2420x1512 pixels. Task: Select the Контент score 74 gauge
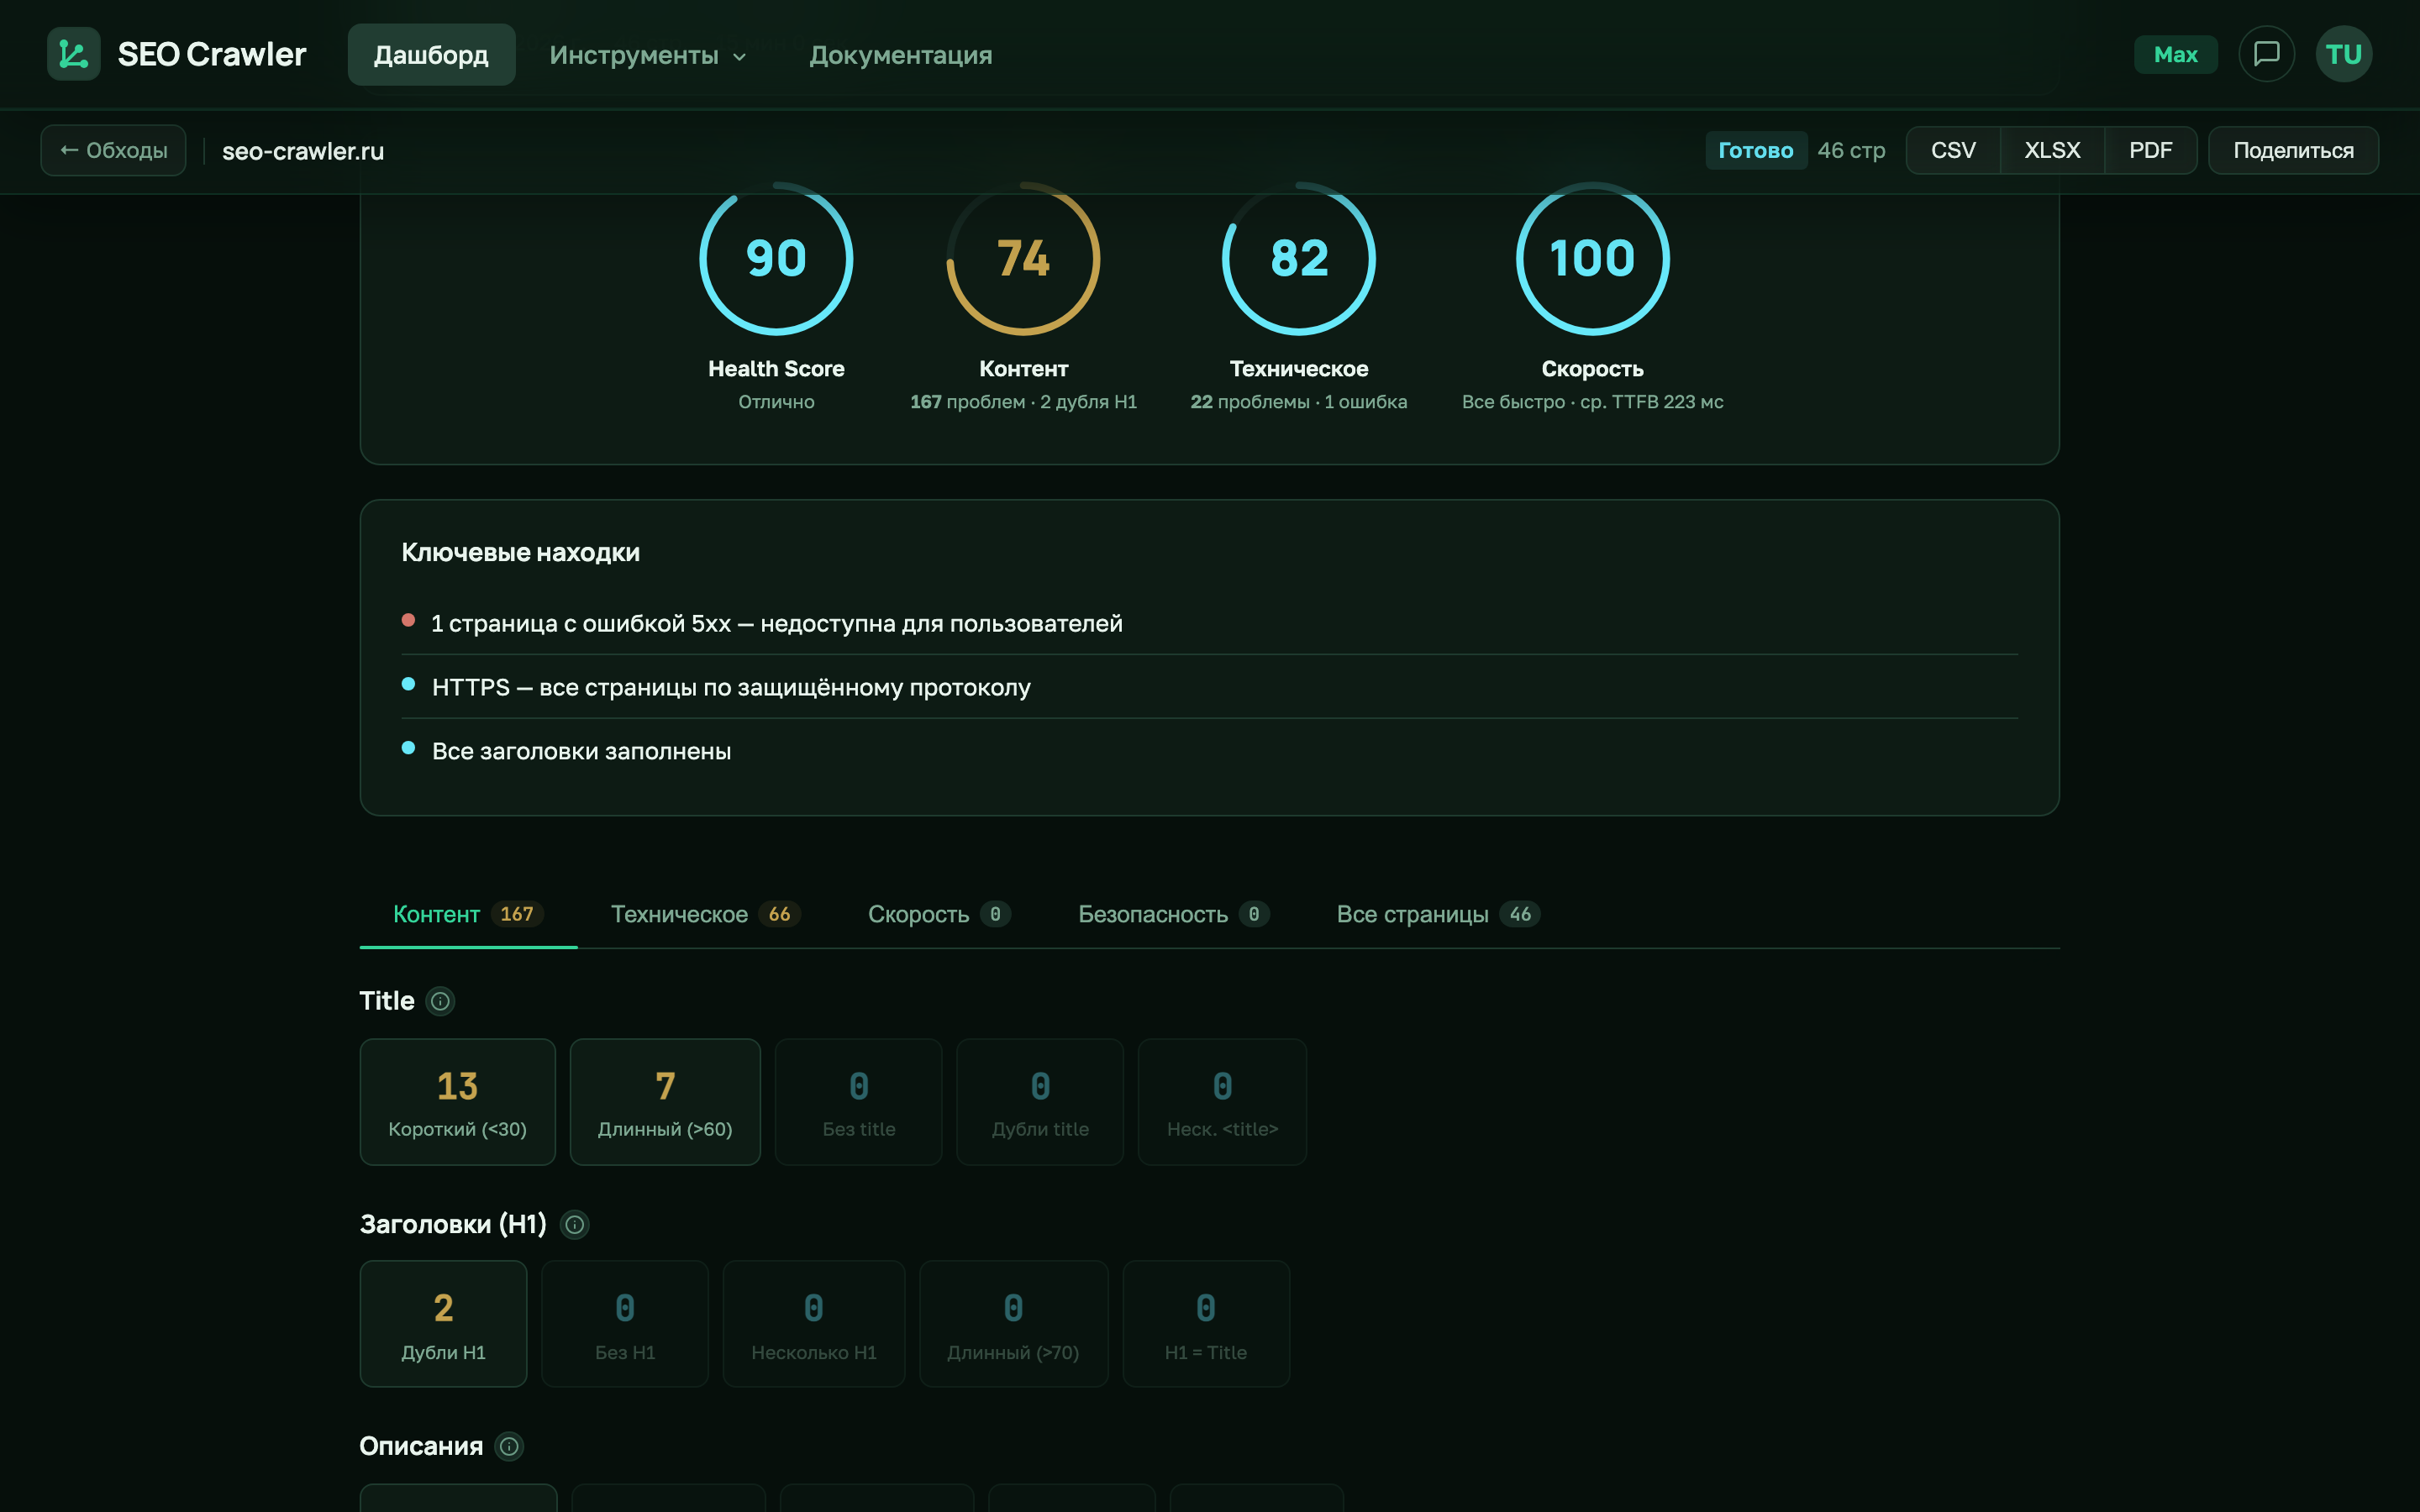tap(1023, 258)
